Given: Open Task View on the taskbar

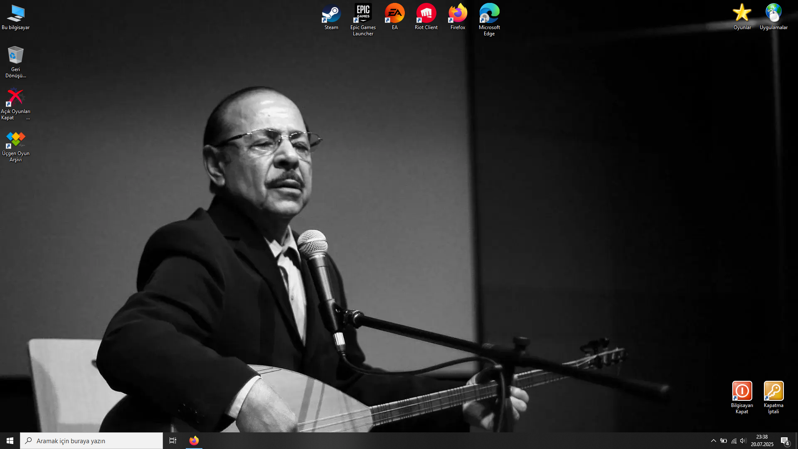Looking at the screenshot, I should point(173,441).
